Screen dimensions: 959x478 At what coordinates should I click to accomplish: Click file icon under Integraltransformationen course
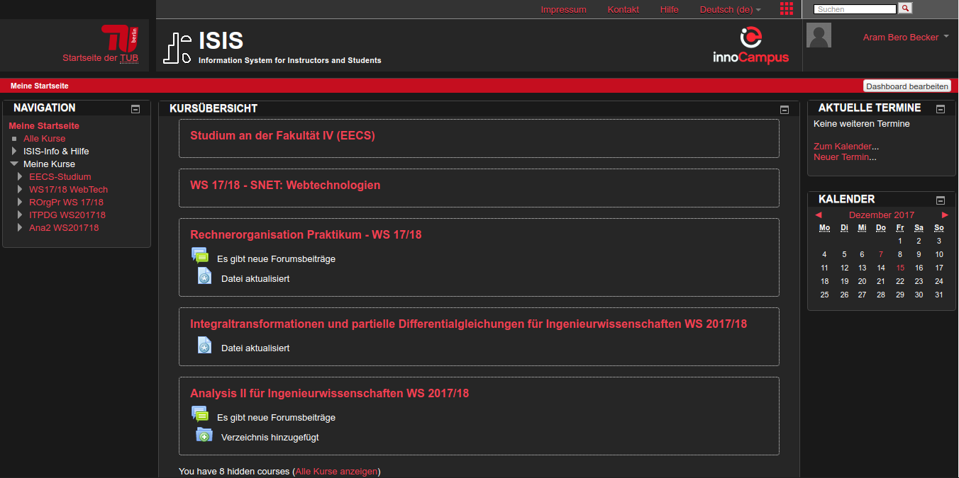click(x=204, y=346)
